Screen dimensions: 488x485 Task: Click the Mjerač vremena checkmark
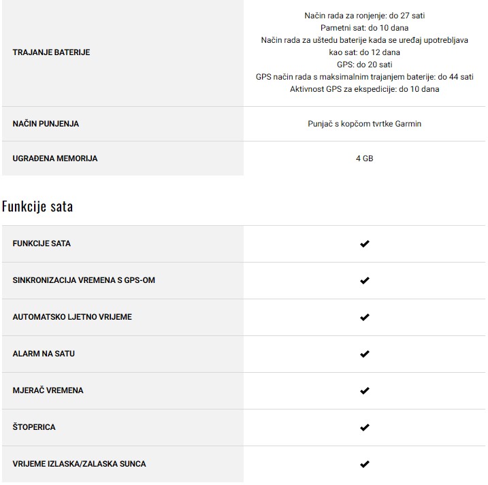pos(364,390)
